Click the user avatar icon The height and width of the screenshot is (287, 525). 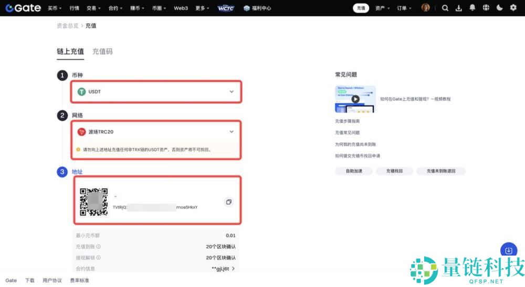coord(426,8)
